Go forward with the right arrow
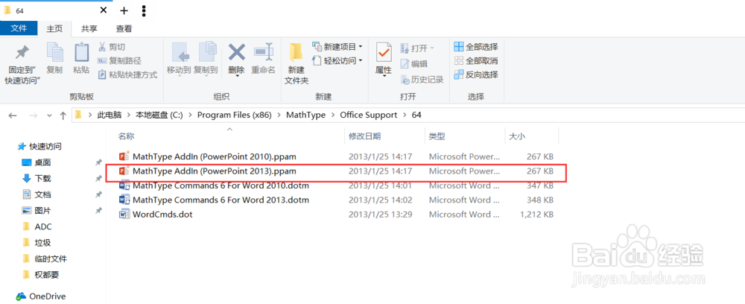The width and height of the screenshot is (745, 304). (34, 115)
